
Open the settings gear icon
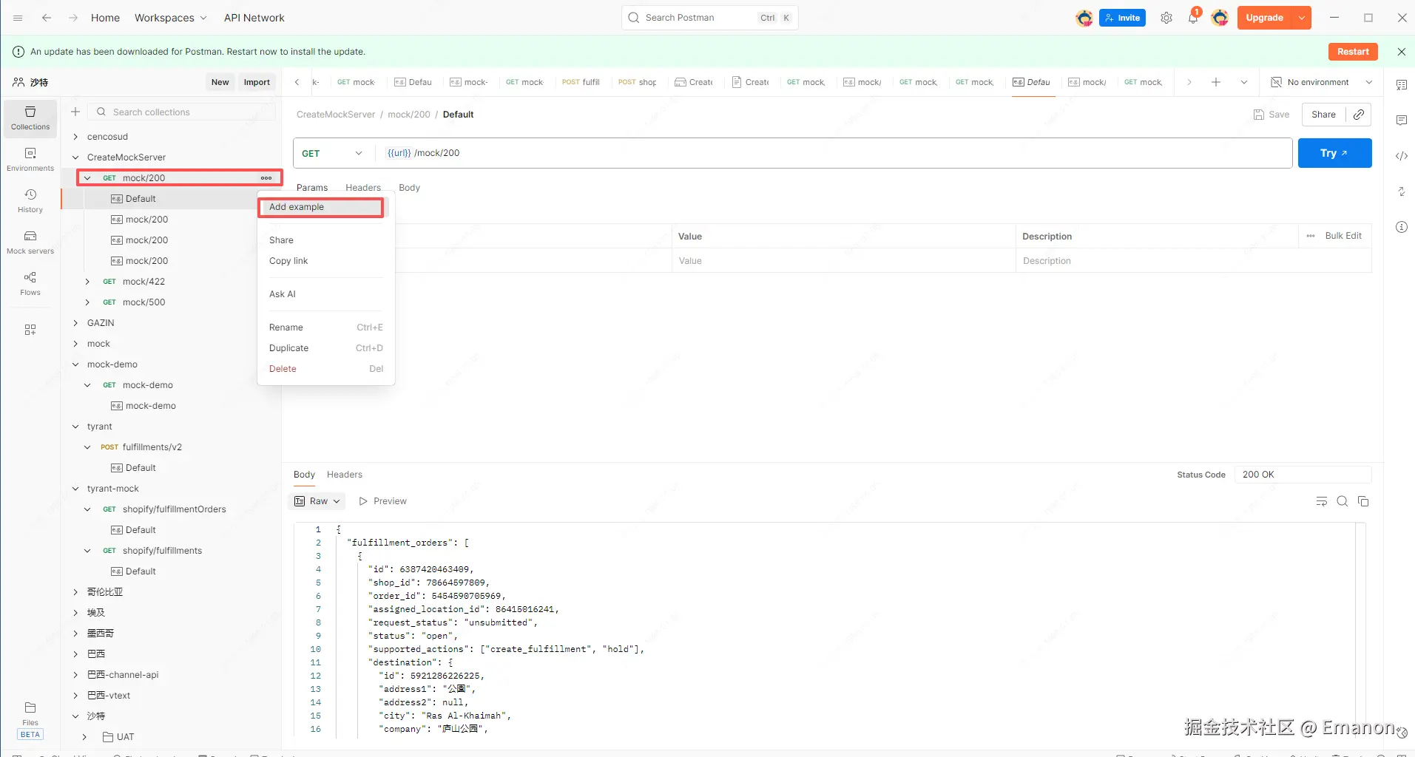1166,18
